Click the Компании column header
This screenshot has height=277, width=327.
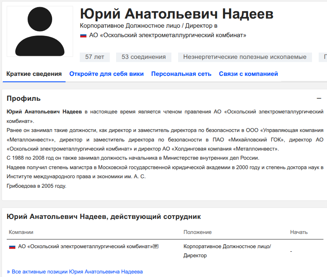(21, 232)
